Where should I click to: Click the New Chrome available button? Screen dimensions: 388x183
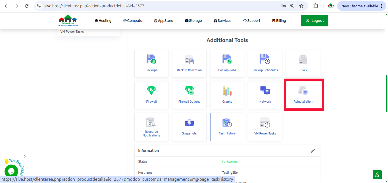361,6
